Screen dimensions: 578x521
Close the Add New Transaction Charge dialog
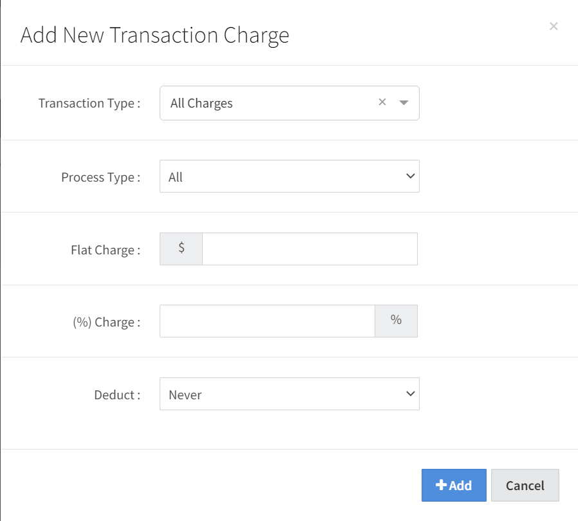tap(554, 26)
